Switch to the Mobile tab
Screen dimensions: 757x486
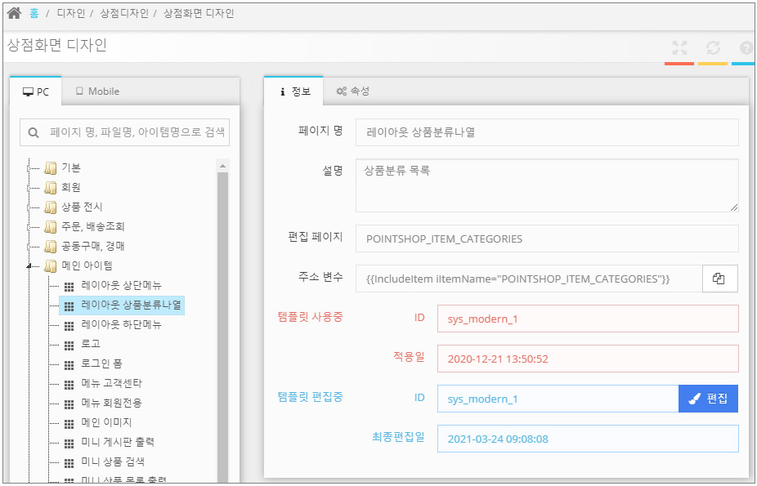[97, 91]
